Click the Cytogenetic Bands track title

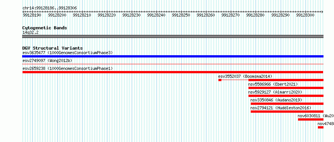tap(45, 28)
